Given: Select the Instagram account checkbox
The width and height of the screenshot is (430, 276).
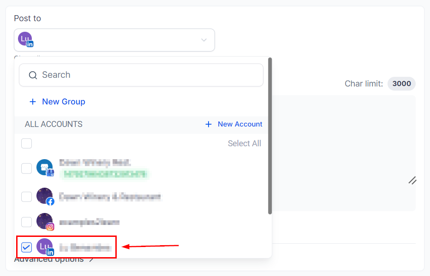Looking at the screenshot, I should point(27,222).
